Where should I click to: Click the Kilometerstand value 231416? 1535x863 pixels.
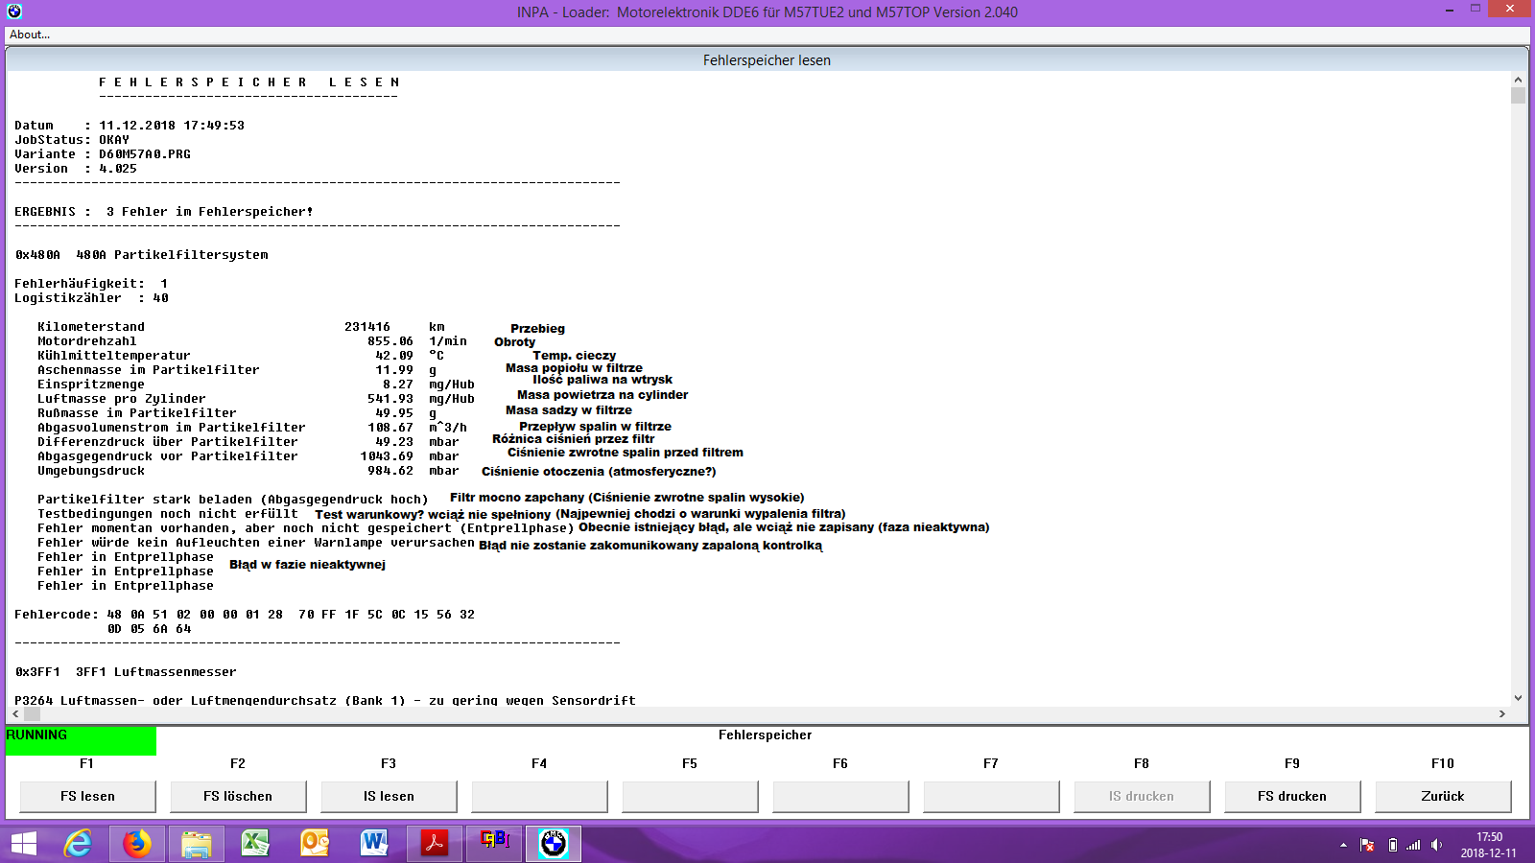click(x=367, y=327)
